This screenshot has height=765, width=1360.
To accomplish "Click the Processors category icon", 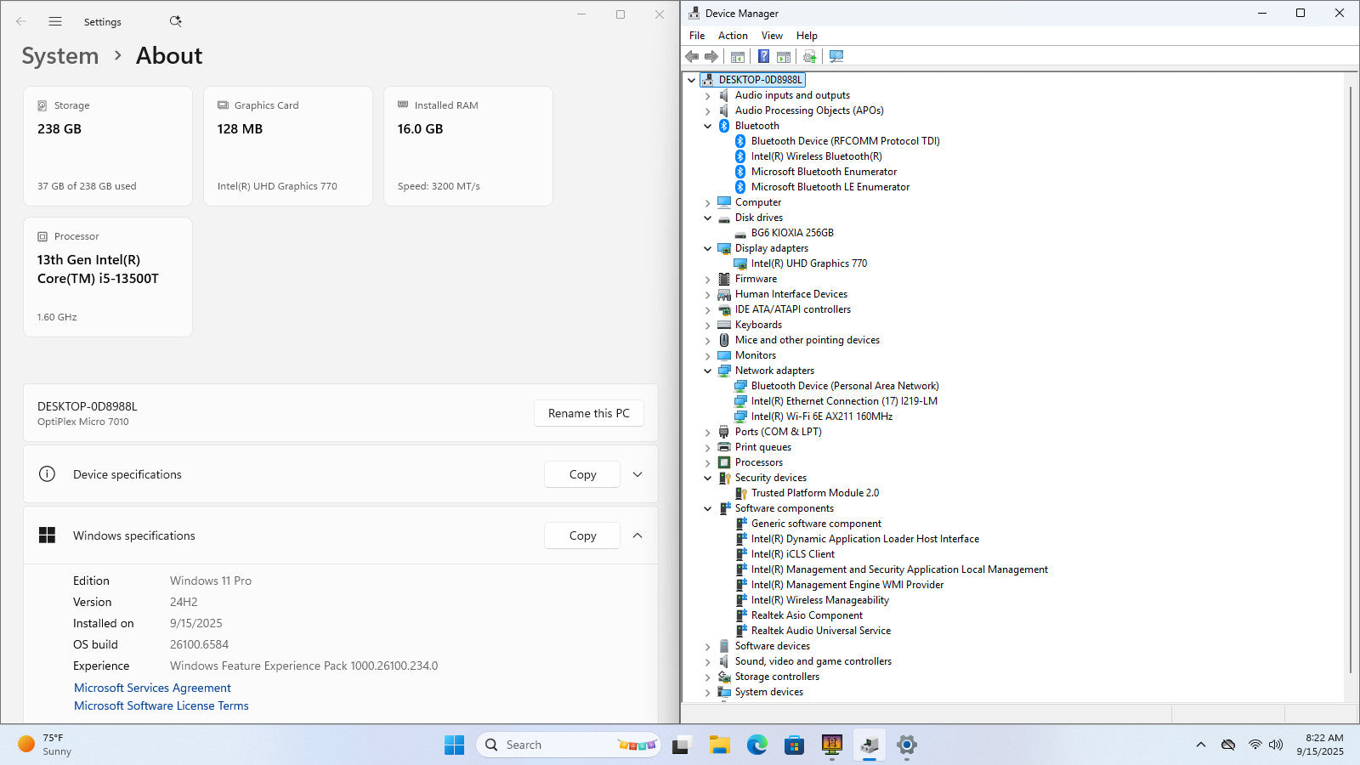I will [x=724, y=462].
